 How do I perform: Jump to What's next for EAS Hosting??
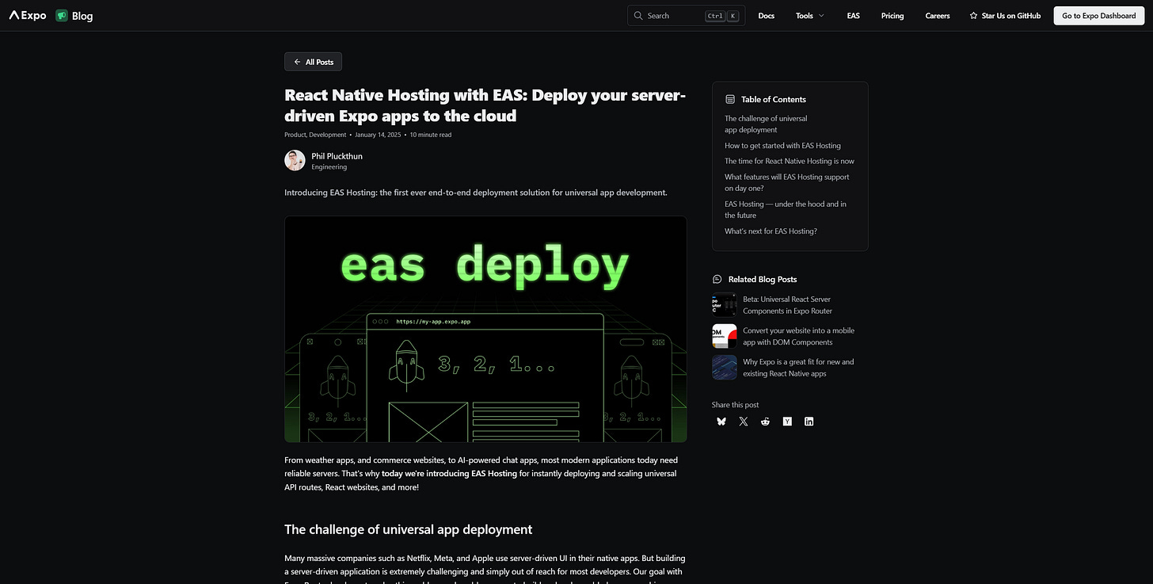771,231
